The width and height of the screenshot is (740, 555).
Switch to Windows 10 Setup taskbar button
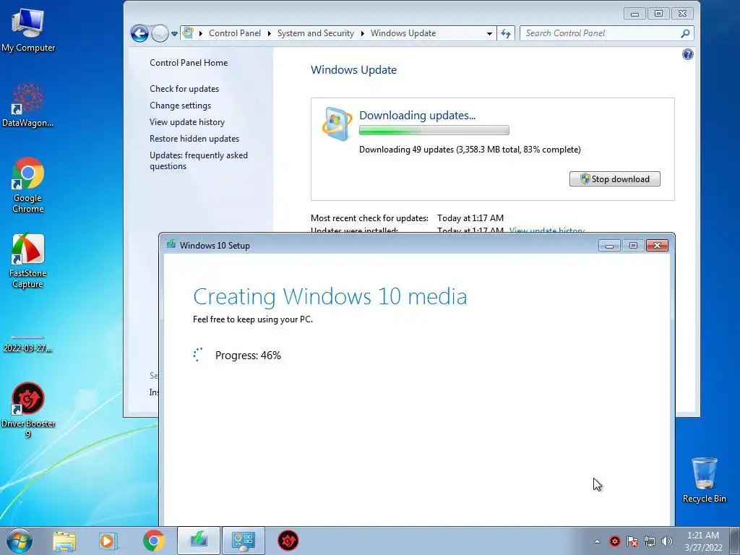click(x=199, y=541)
